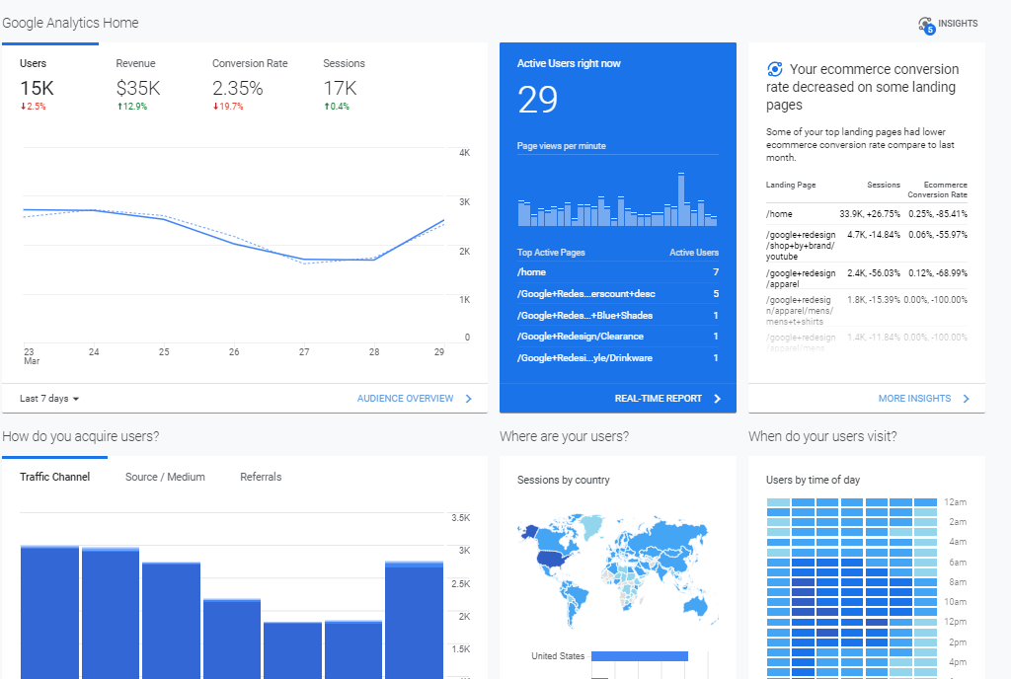Switch to the Source / Medium tab

165,477
